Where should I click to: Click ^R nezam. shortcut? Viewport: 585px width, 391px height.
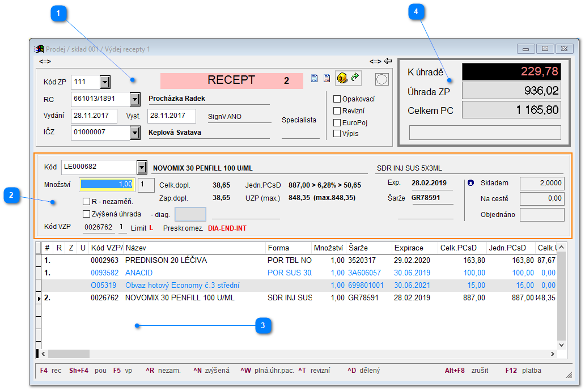(163, 371)
